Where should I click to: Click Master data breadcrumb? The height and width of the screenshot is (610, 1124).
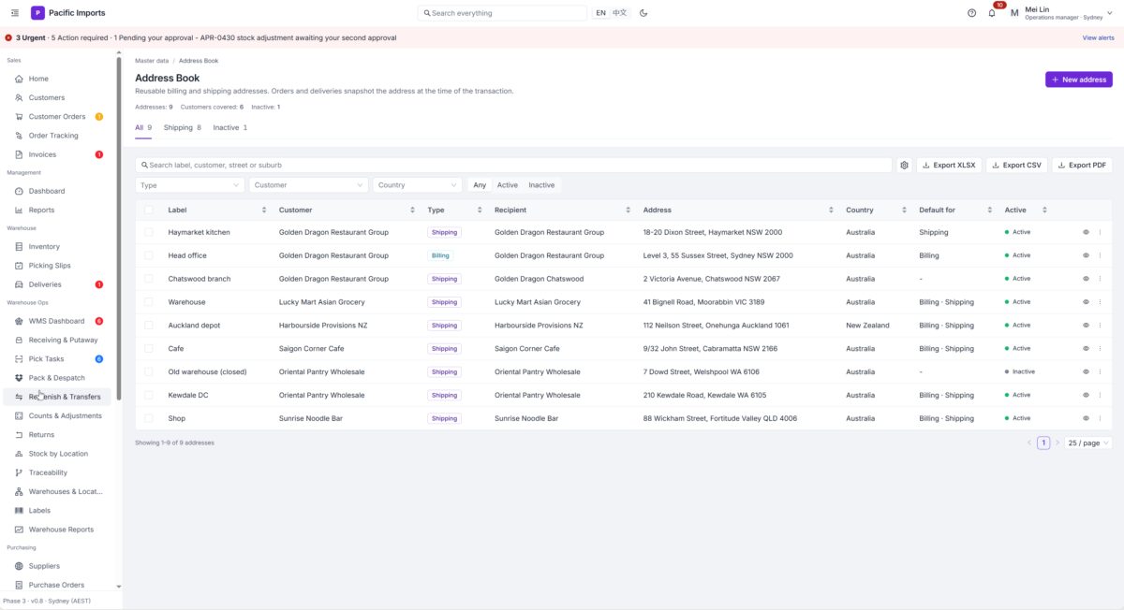pos(152,60)
